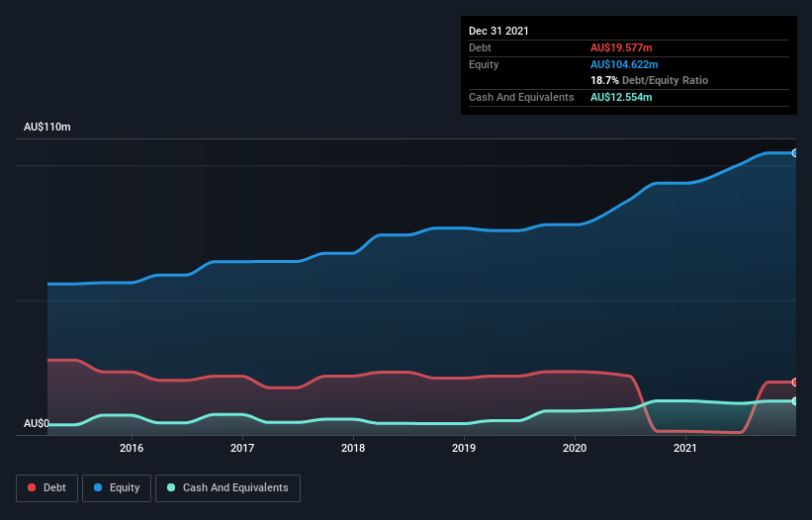Click the 2021 x-axis label
812x520 pixels.
point(685,448)
